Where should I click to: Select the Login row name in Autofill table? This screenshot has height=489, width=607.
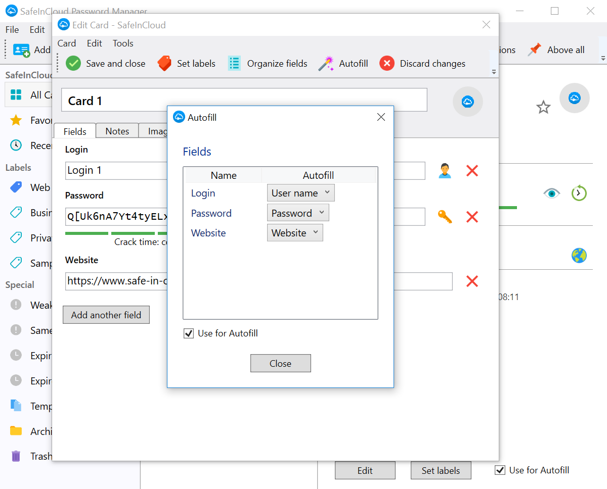point(203,193)
